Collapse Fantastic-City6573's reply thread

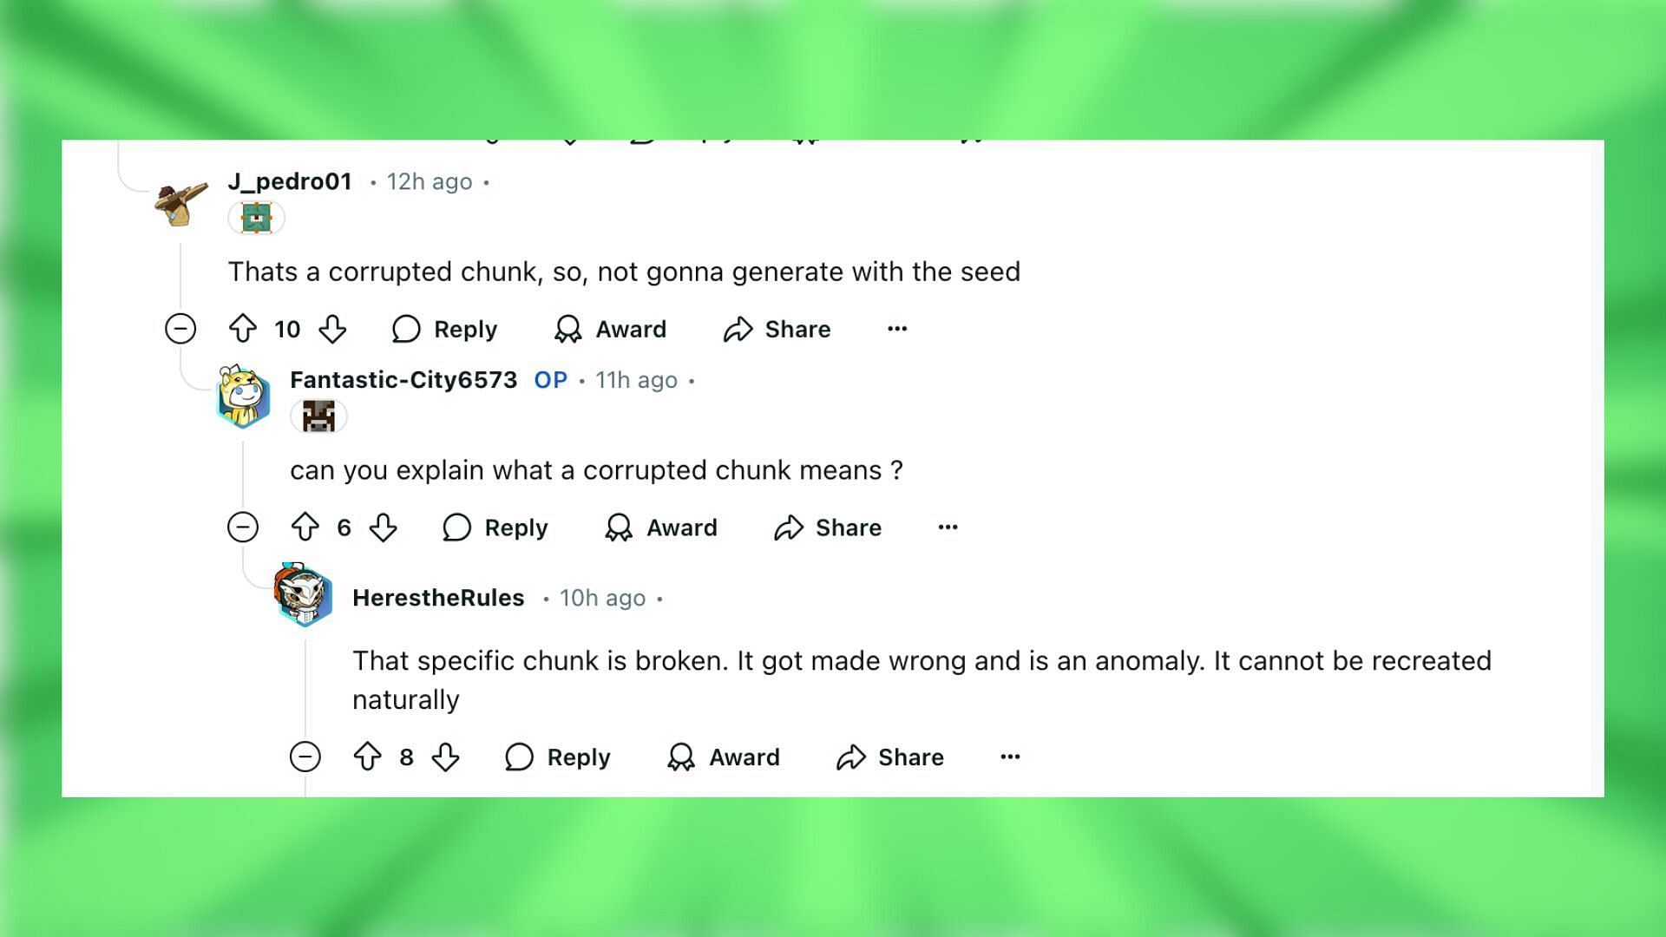[243, 527]
